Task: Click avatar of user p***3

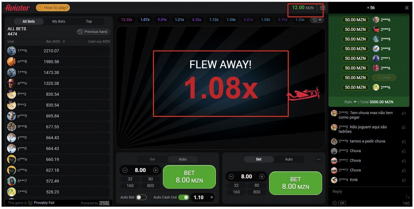Action: click(11, 116)
